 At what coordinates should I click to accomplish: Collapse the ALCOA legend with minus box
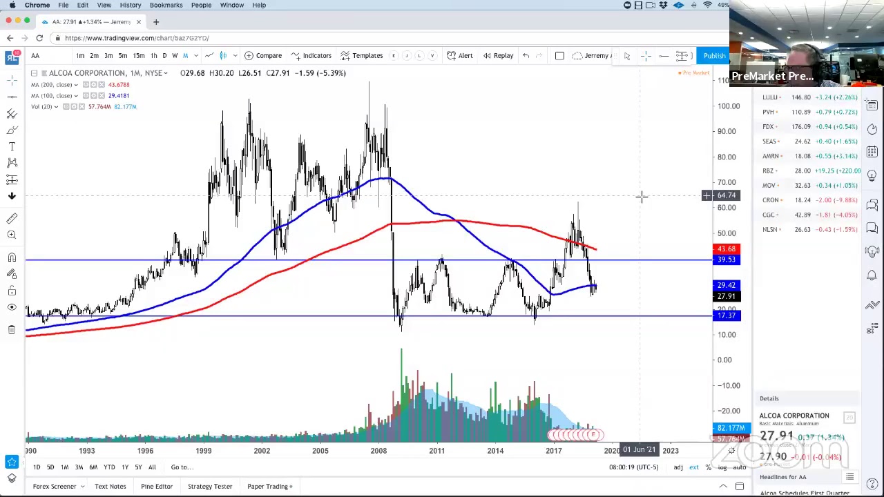pyautogui.click(x=34, y=73)
